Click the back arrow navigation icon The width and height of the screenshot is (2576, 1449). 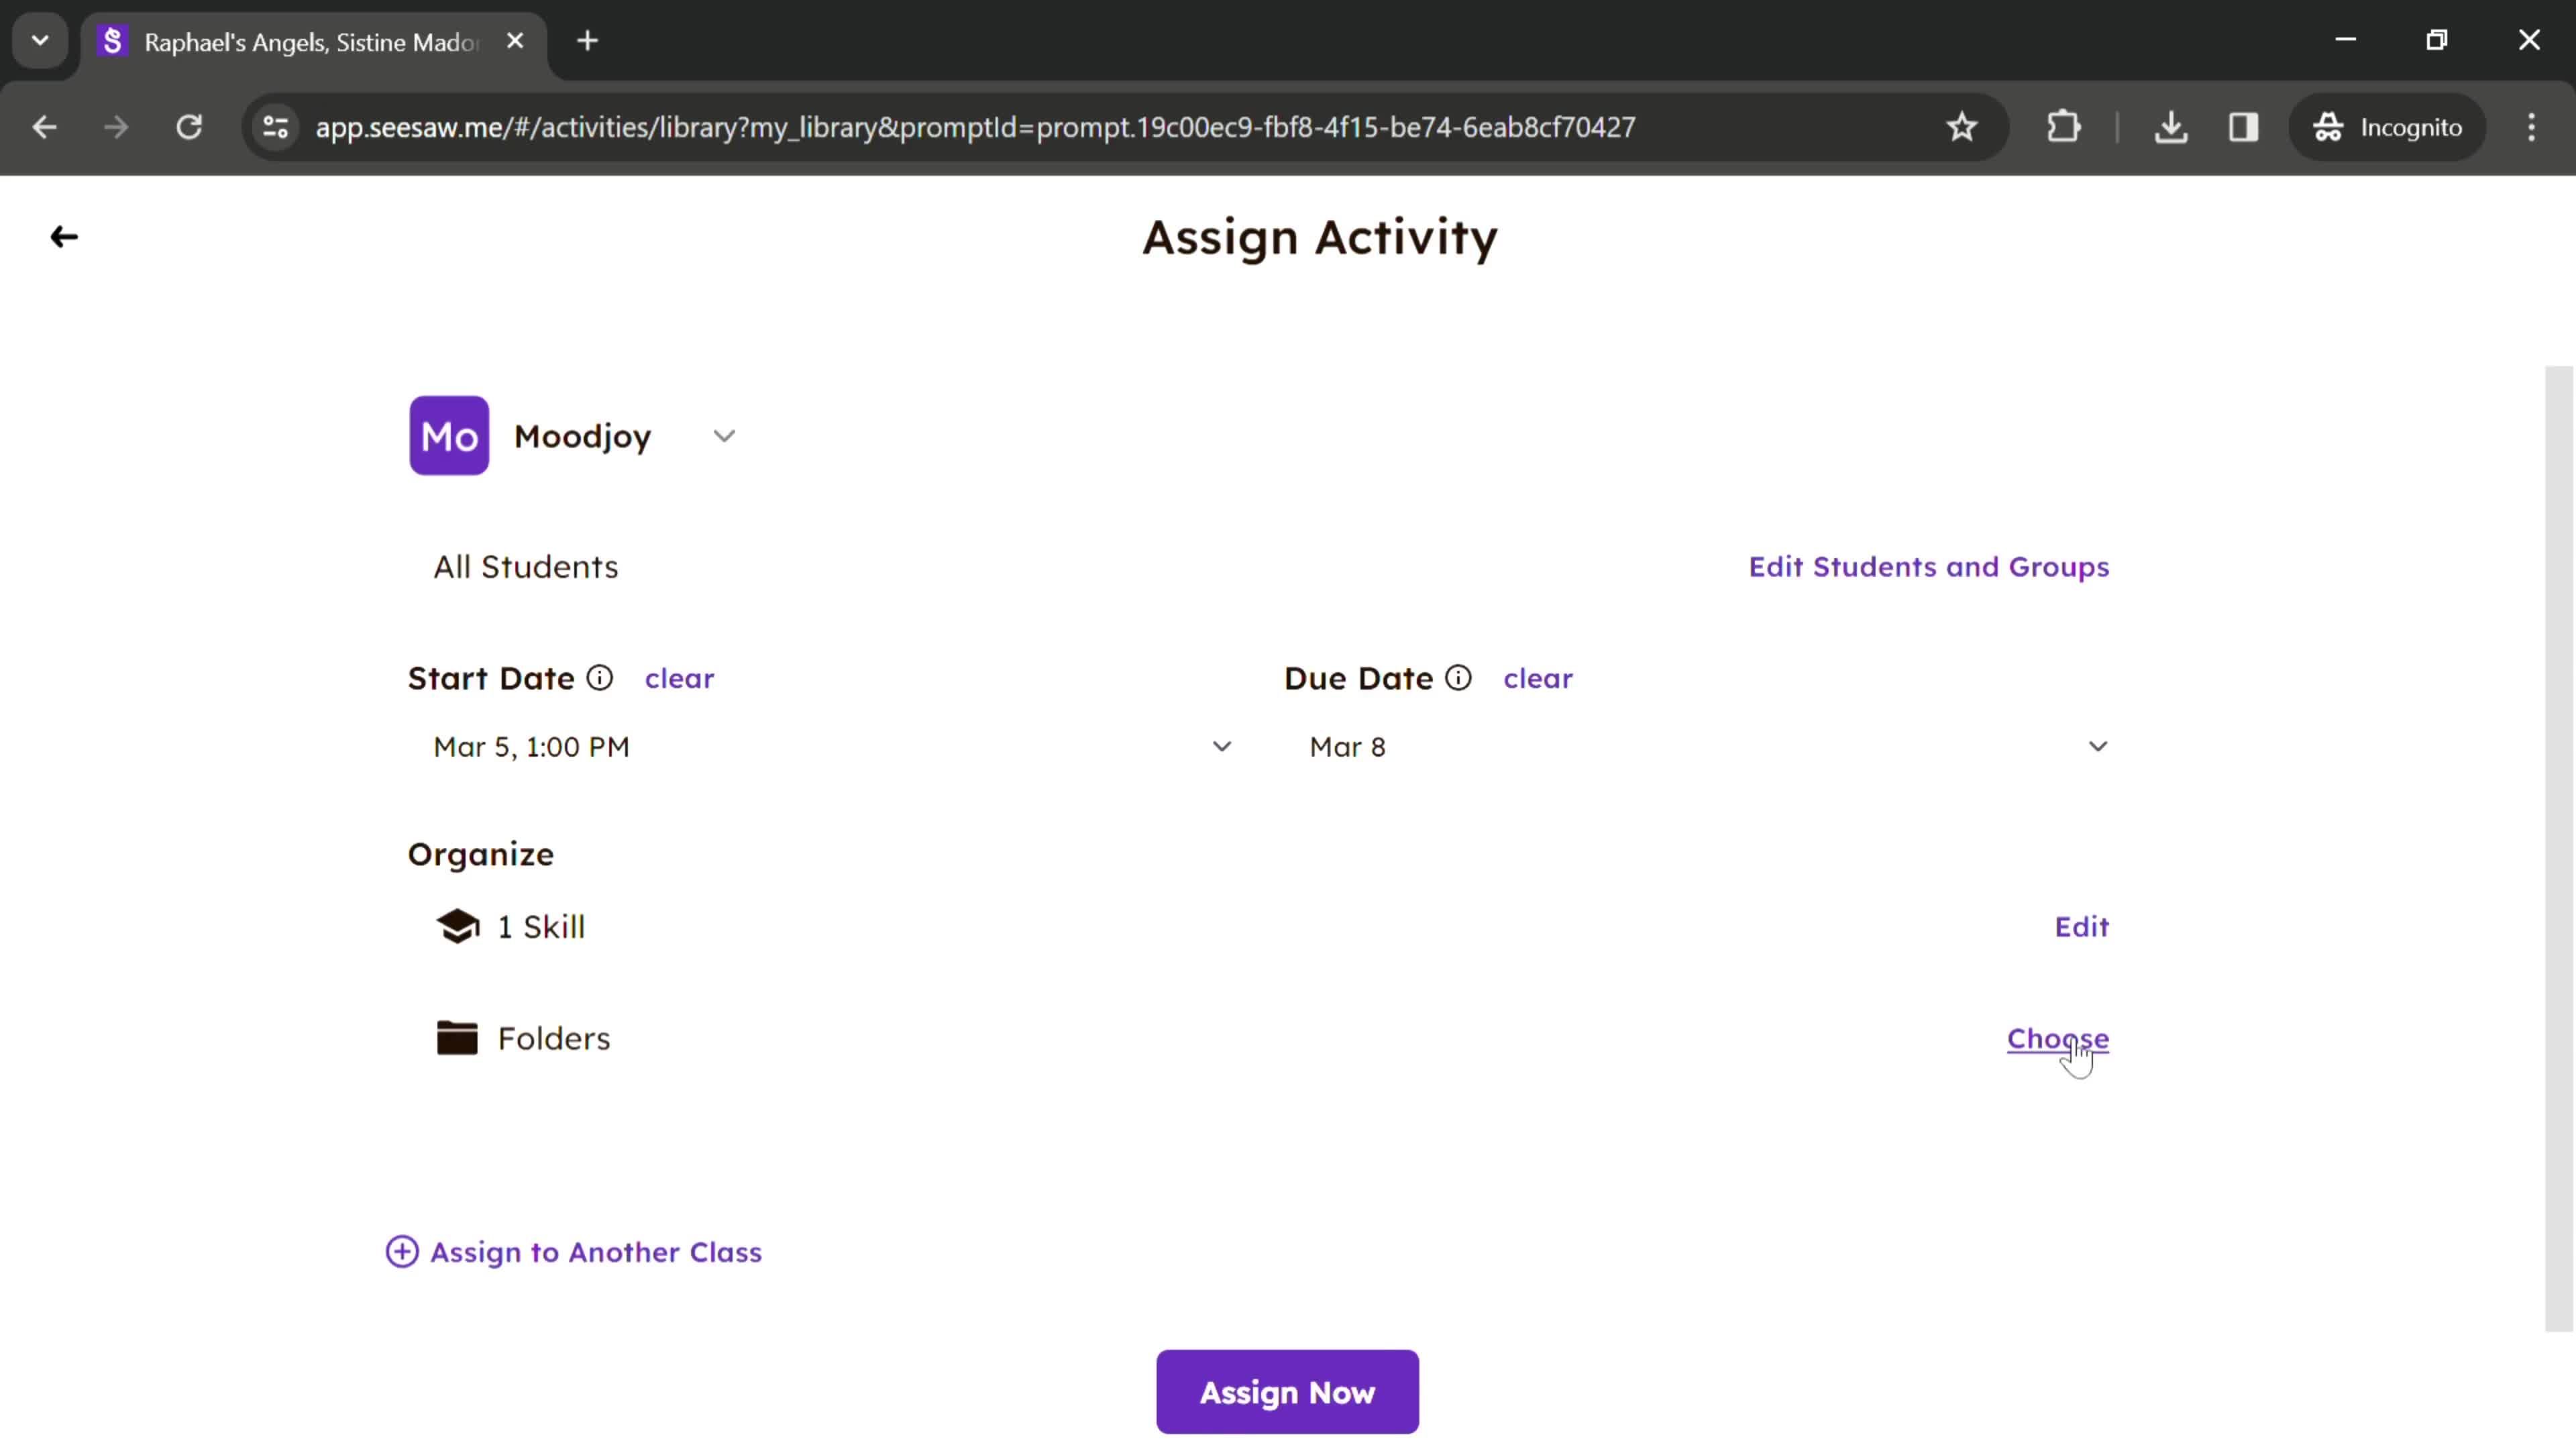(64, 235)
